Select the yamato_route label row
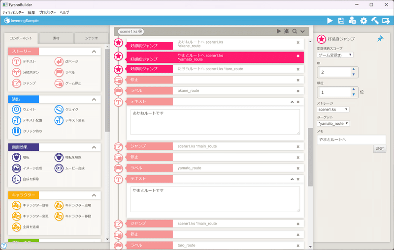The width and height of the screenshot is (394, 250). click(x=215, y=168)
